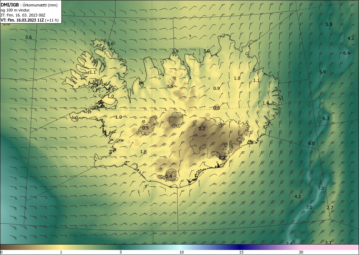This screenshot has height=255, width=359.
Task: Click the 0.5 value on the Langjökull glacier
Action: tap(145, 128)
